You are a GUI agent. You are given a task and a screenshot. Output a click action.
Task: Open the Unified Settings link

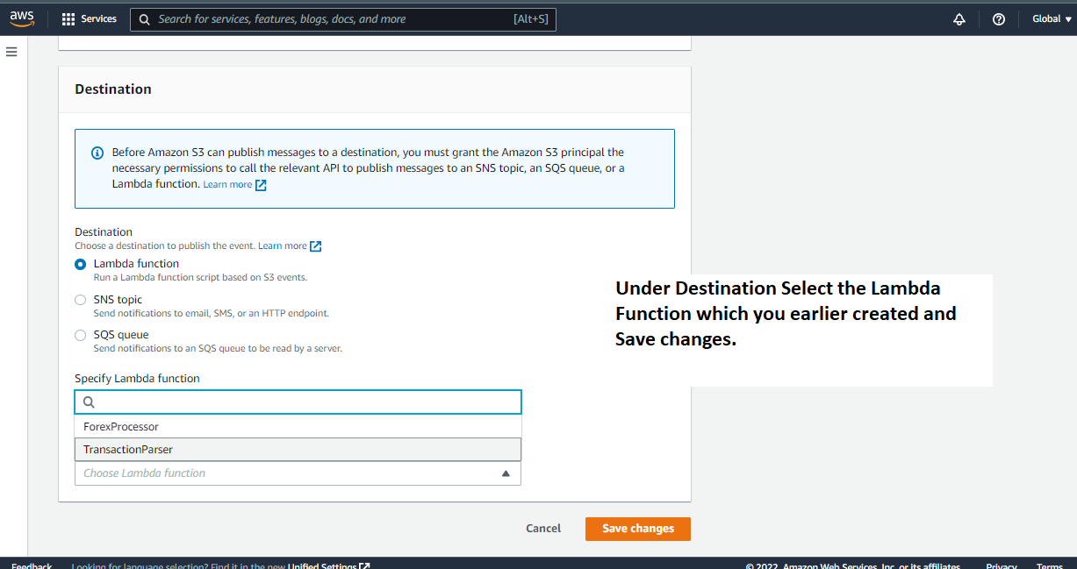coord(322,566)
